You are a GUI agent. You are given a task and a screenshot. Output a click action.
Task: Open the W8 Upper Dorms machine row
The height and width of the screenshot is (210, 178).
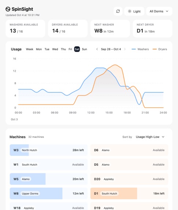click(49, 194)
